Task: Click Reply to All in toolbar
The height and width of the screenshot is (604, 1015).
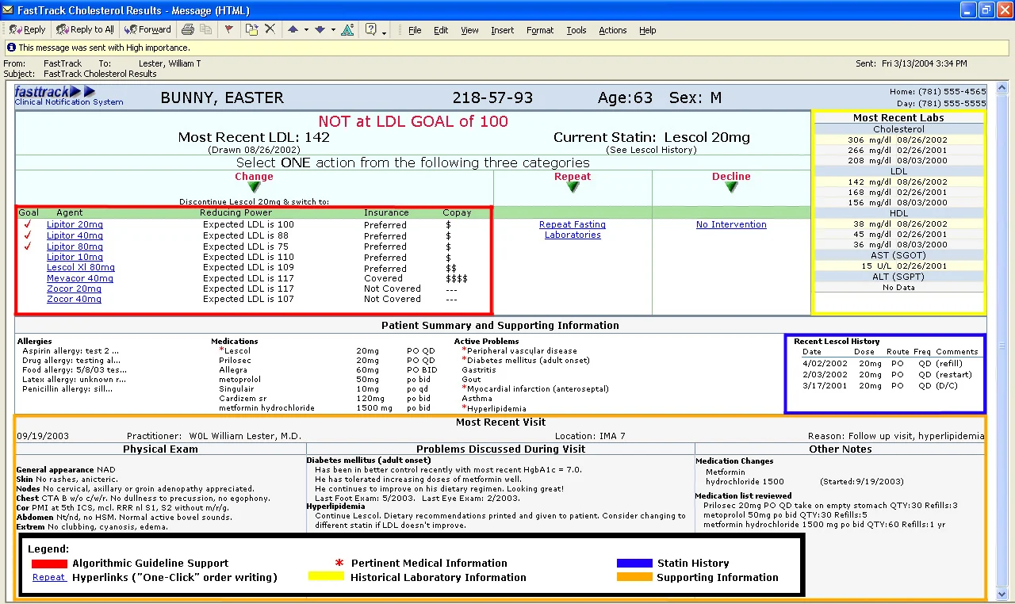Action: [85, 29]
